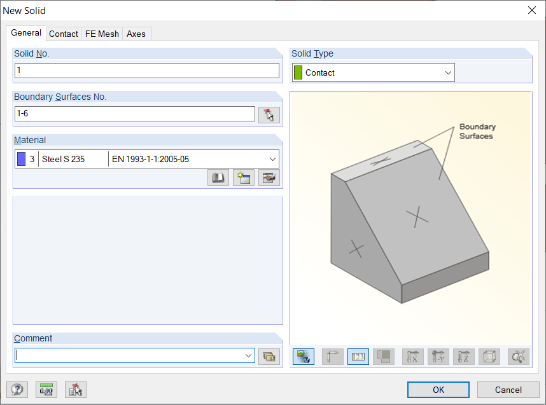Open the units and decimals 0.00 button
The width and height of the screenshot is (546, 405).
pyautogui.click(x=46, y=390)
